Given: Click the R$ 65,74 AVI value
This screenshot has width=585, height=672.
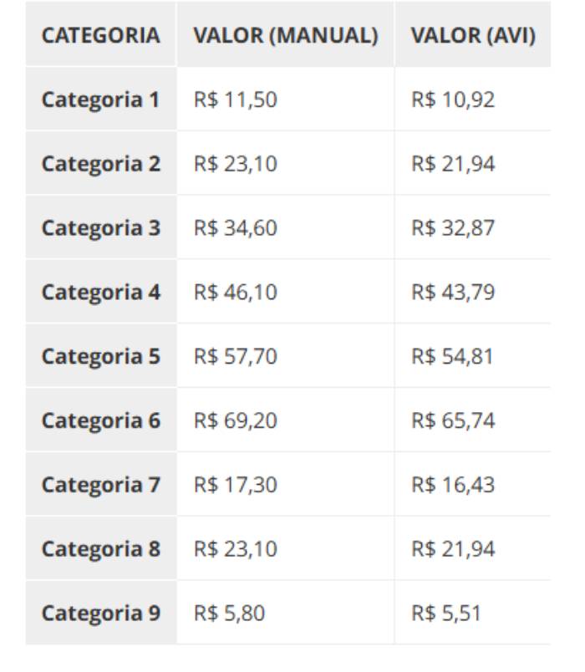Looking at the screenshot, I should click(453, 421).
